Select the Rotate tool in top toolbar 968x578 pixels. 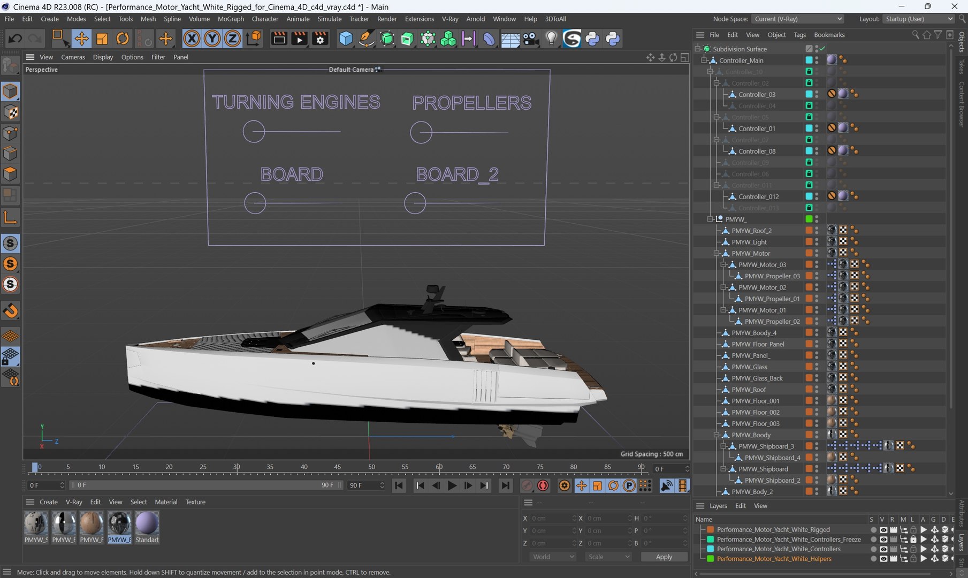click(x=123, y=39)
